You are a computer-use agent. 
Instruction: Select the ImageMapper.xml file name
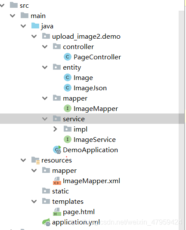pyautogui.click(x=92, y=181)
